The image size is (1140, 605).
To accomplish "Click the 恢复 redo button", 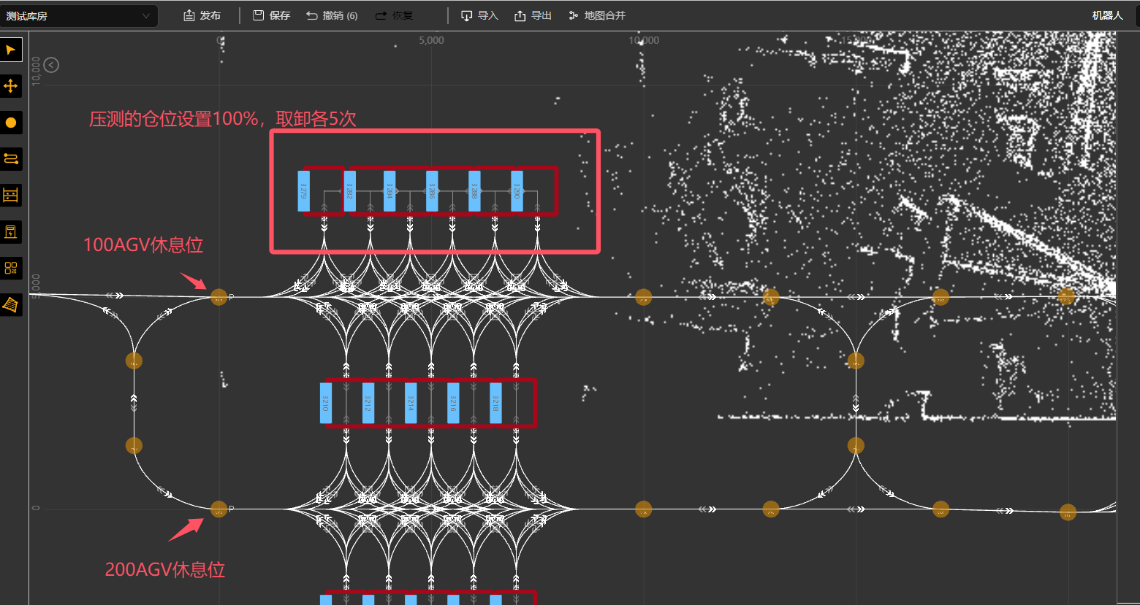I will pos(395,15).
